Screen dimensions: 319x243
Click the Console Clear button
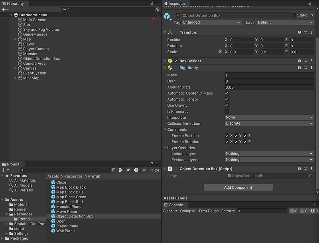(167, 211)
